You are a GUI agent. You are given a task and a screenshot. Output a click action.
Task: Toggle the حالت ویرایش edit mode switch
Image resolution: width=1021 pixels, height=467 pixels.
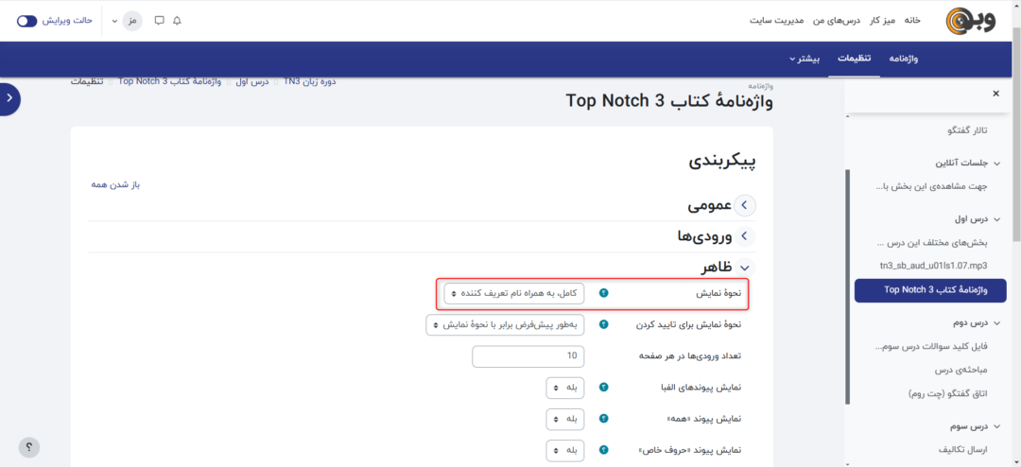coord(27,21)
